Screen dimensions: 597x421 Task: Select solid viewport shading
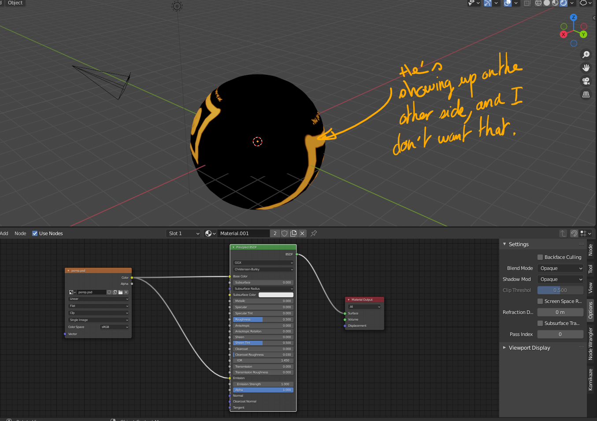pos(547,3)
